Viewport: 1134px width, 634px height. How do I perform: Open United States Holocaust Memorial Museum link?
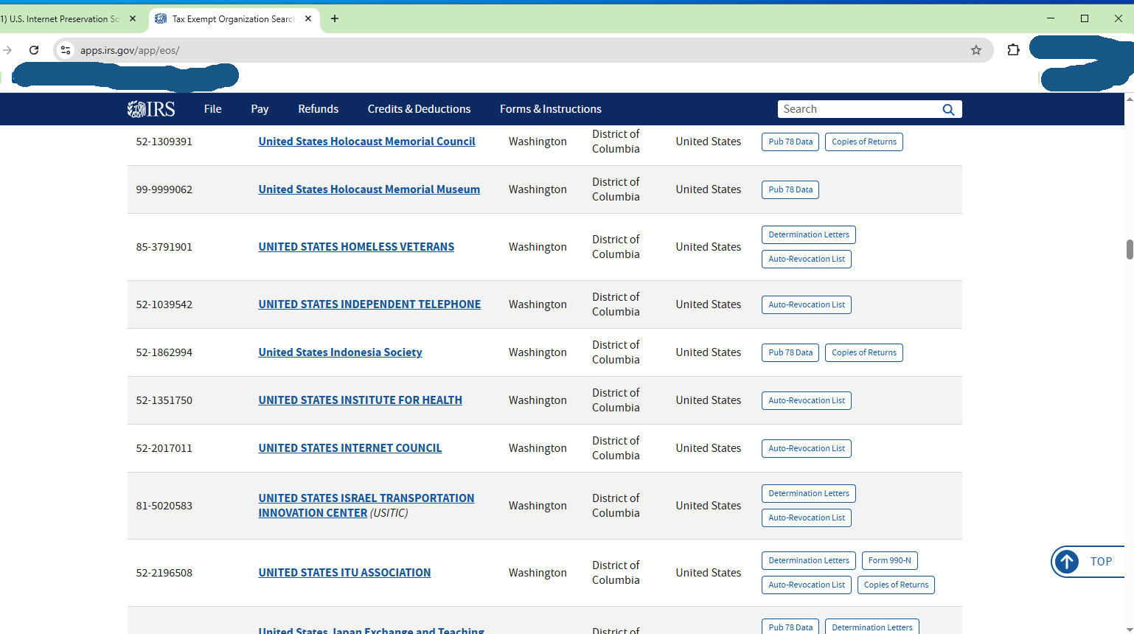pos(369,189)
